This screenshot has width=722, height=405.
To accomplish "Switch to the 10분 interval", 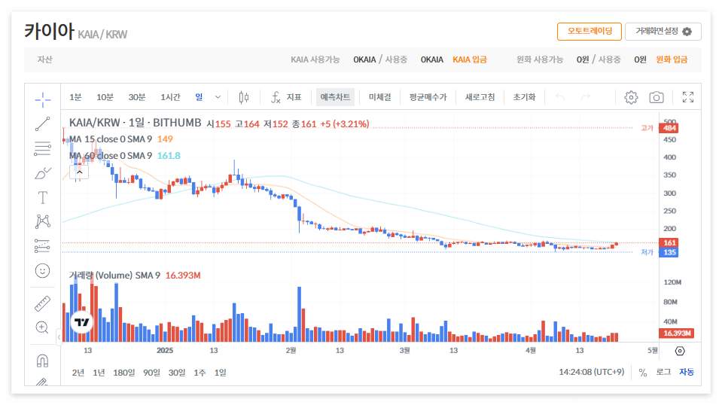I will click(x=105, y=97).
